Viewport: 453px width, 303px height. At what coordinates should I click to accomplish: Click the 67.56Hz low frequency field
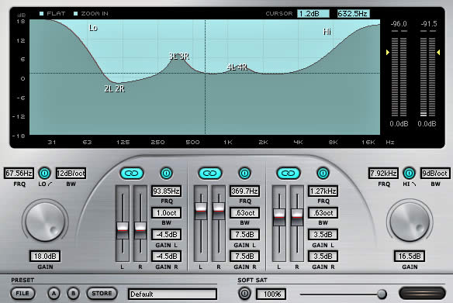(19, 173)
